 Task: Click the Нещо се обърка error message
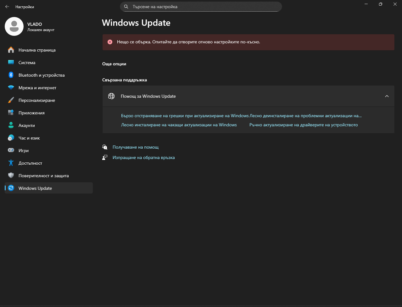188,42
